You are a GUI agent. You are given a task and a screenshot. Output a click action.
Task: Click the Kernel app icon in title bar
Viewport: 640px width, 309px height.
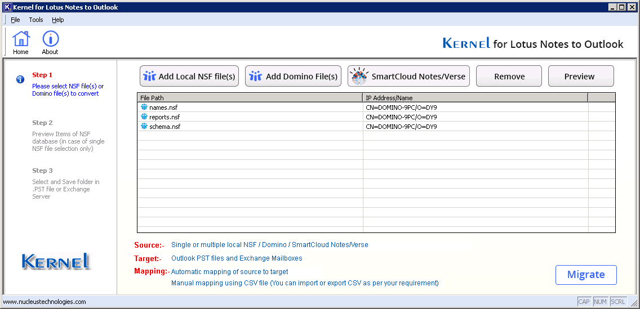pyautogui.click(x=7, y=7)
